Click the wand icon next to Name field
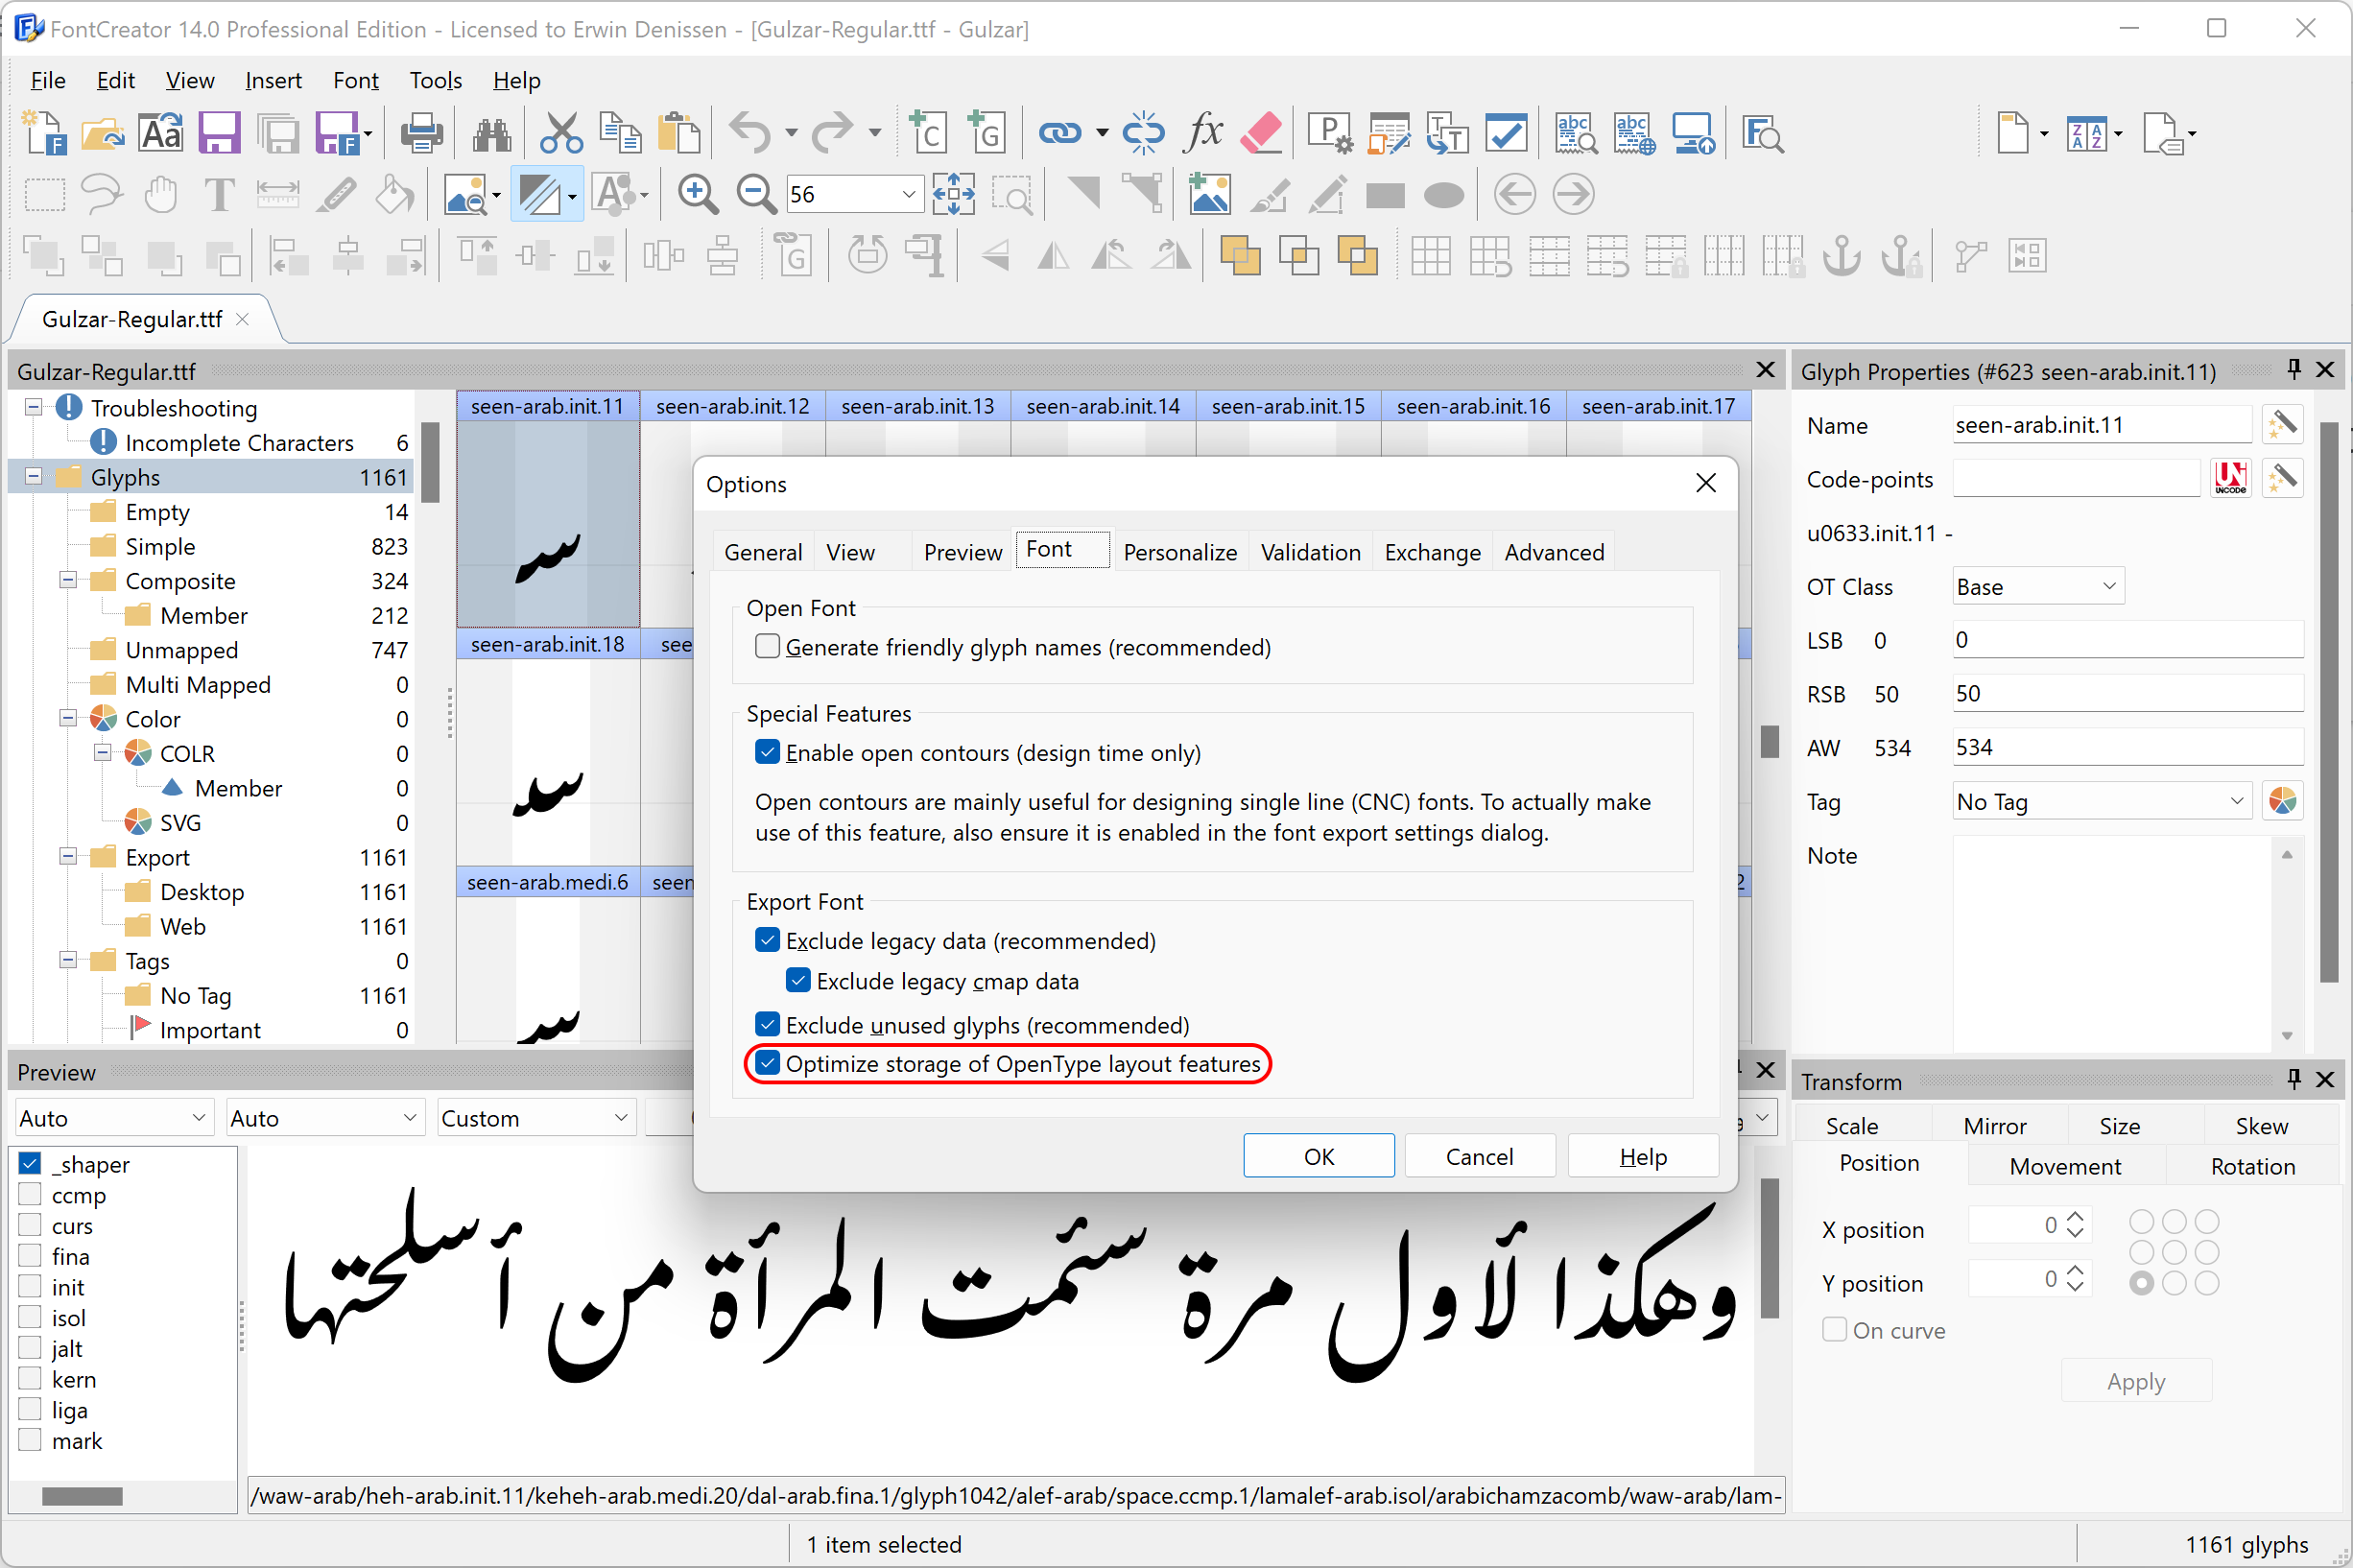Screen dimensions: 2353x1568 tap(2282, 425)
